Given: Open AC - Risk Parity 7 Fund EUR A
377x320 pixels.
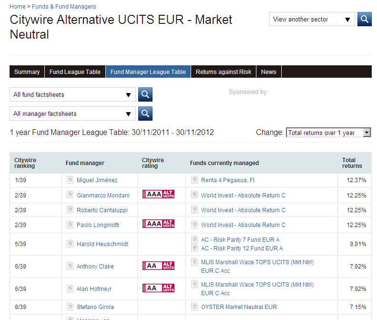Looking at the screenshot, I should click(240, 239).
